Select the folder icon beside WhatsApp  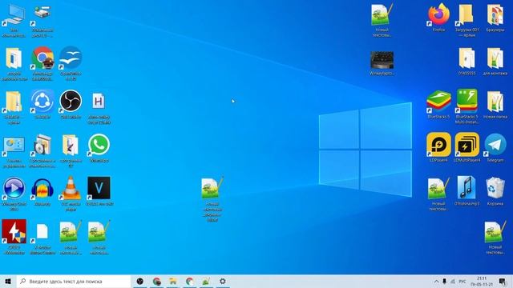71,146
